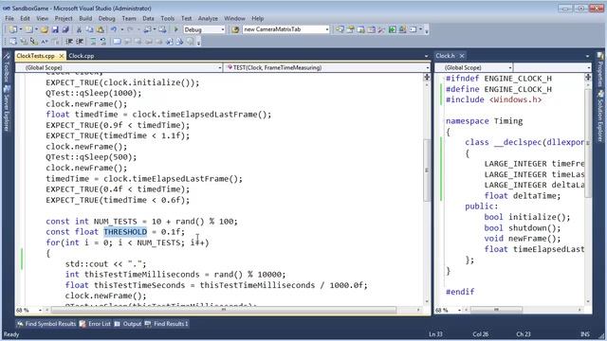Expand the New Project dropdown arrow
The image size is (607, 341).
(x=20, y=29)
